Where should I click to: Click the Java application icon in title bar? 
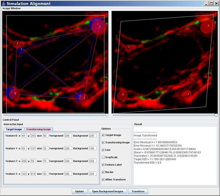point(3,4)
